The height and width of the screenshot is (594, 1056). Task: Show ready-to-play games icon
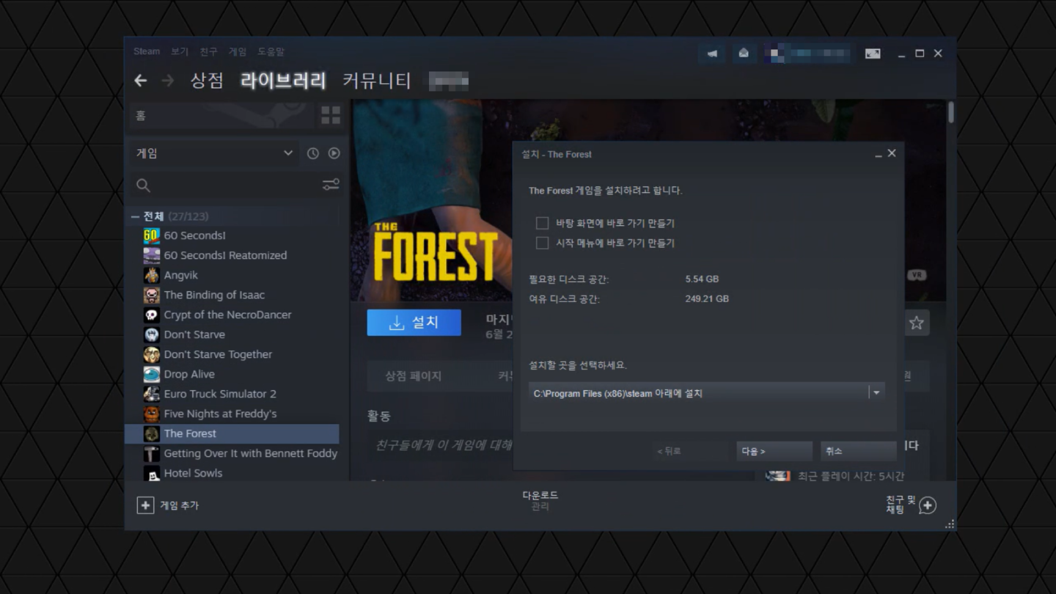click(334, 153)
